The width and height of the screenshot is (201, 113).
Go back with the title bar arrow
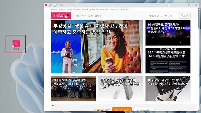click(51, 5)
